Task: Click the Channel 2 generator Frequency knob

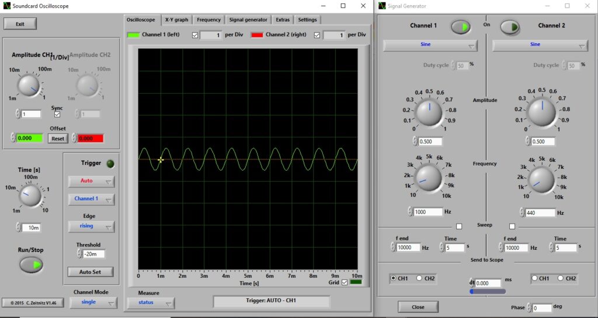Action: click(541, 179)
